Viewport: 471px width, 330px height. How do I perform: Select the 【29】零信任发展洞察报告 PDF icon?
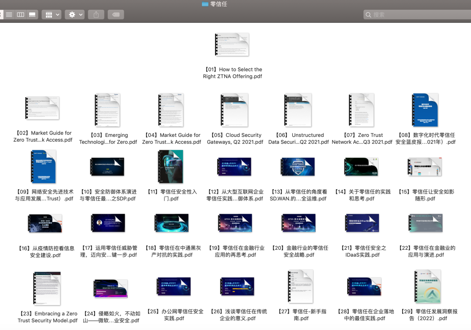(428, 286)
